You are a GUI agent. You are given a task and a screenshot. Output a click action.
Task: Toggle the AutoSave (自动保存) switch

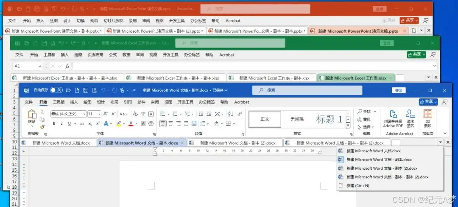point(56,90)
